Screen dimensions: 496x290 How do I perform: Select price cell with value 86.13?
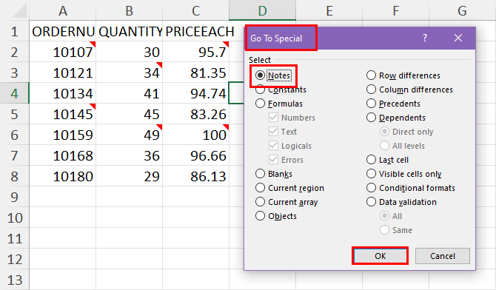coord(195,176)
